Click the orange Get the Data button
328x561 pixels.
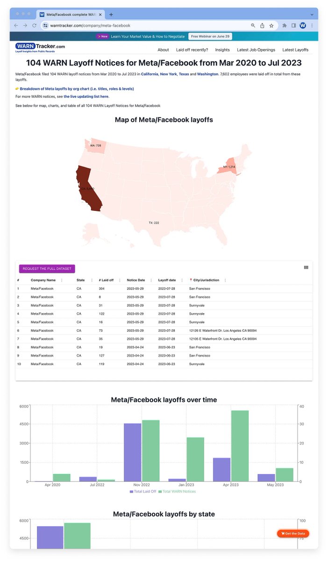[293, 533]
